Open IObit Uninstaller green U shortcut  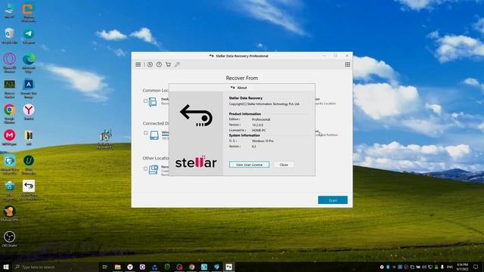click(29, 165)
